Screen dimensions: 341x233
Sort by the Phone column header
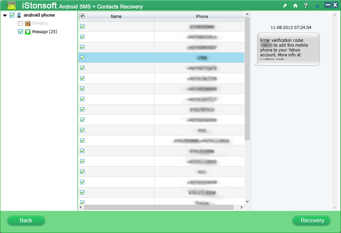(x=202, y=16)
